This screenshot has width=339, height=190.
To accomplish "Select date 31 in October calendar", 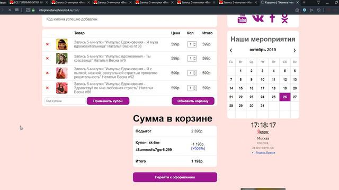I will point(262,106).
